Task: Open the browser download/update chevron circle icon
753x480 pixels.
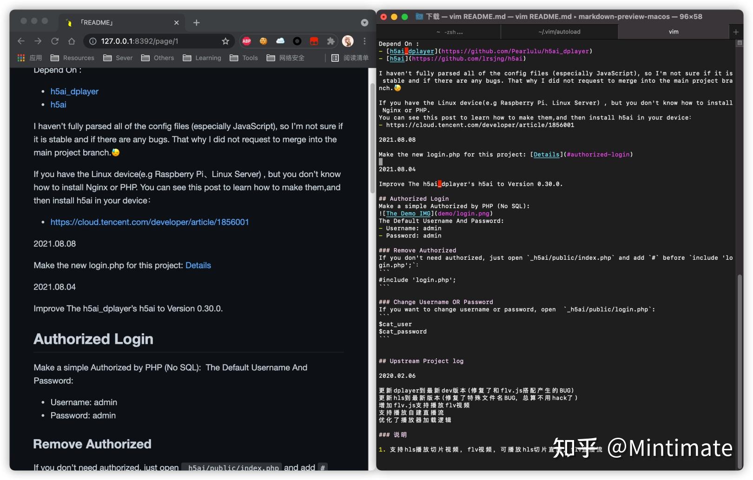Action: pyautogui.click(x=364, y=22)
